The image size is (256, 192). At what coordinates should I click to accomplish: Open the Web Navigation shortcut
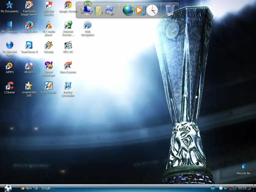88,29
